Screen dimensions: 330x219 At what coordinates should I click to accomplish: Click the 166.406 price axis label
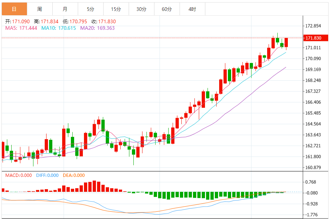pos(313,102)
